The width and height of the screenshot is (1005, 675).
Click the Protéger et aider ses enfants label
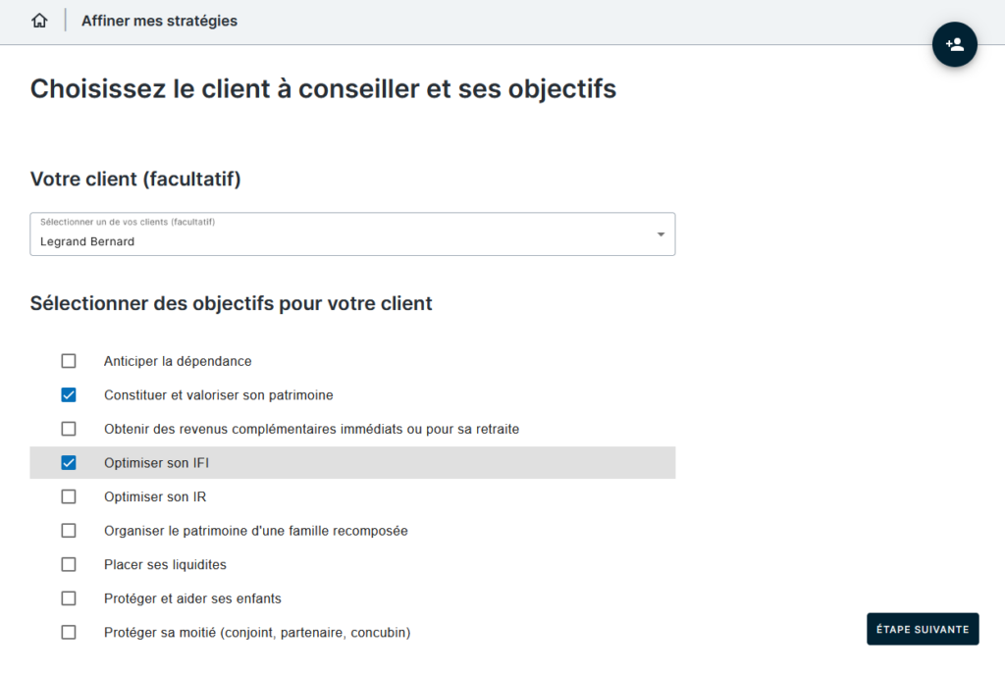(x=192, y=598)
